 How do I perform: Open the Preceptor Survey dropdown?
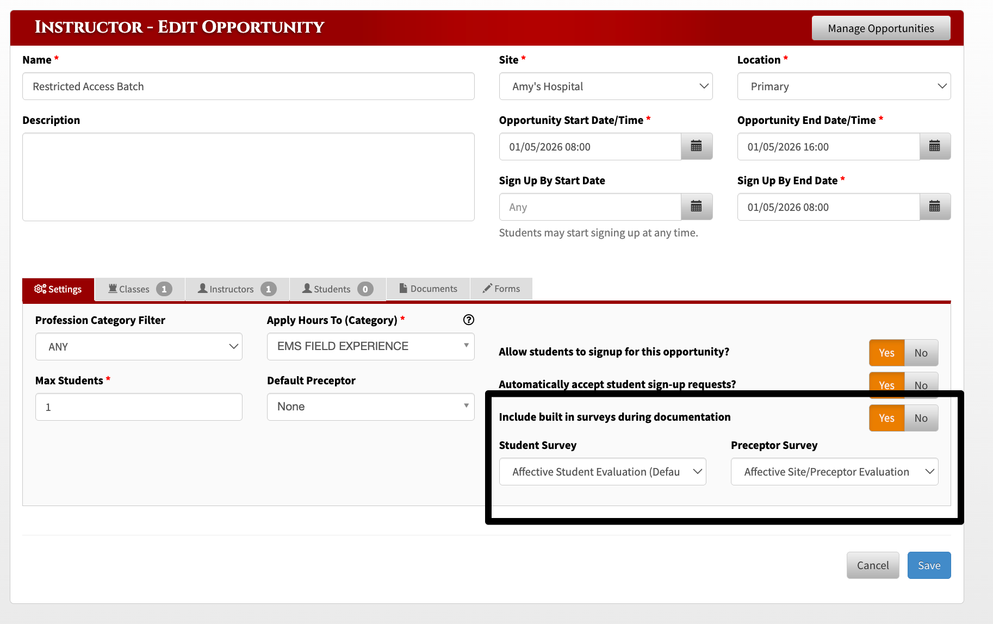834,472
